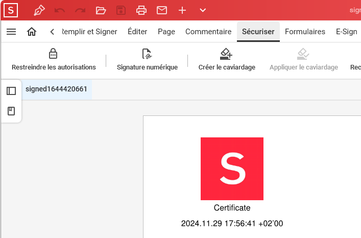
Task: Toggle the side panel layout icon
Action: point(11,91)
